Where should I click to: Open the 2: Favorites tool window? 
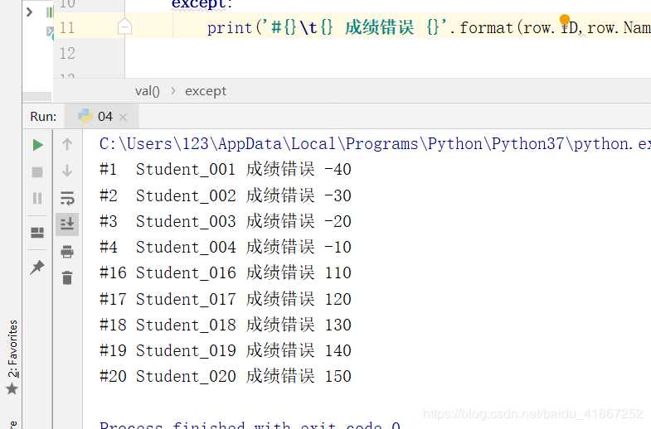pos(13,348)
